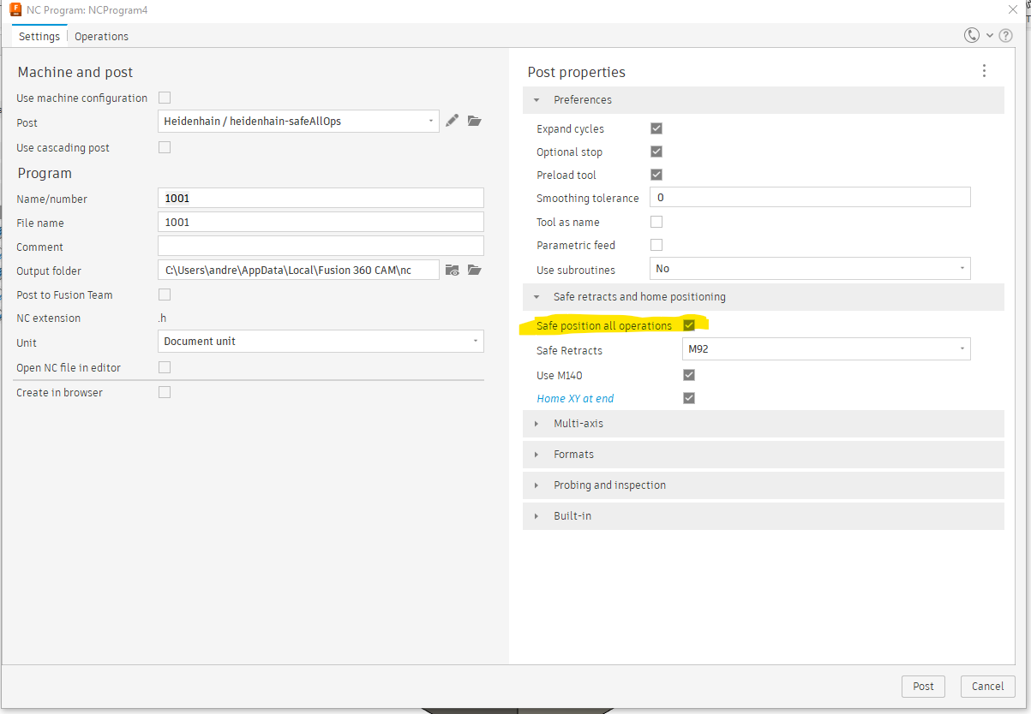Open Use subroutines dropdown
1031x714 pixels.
tap(810, 268)
